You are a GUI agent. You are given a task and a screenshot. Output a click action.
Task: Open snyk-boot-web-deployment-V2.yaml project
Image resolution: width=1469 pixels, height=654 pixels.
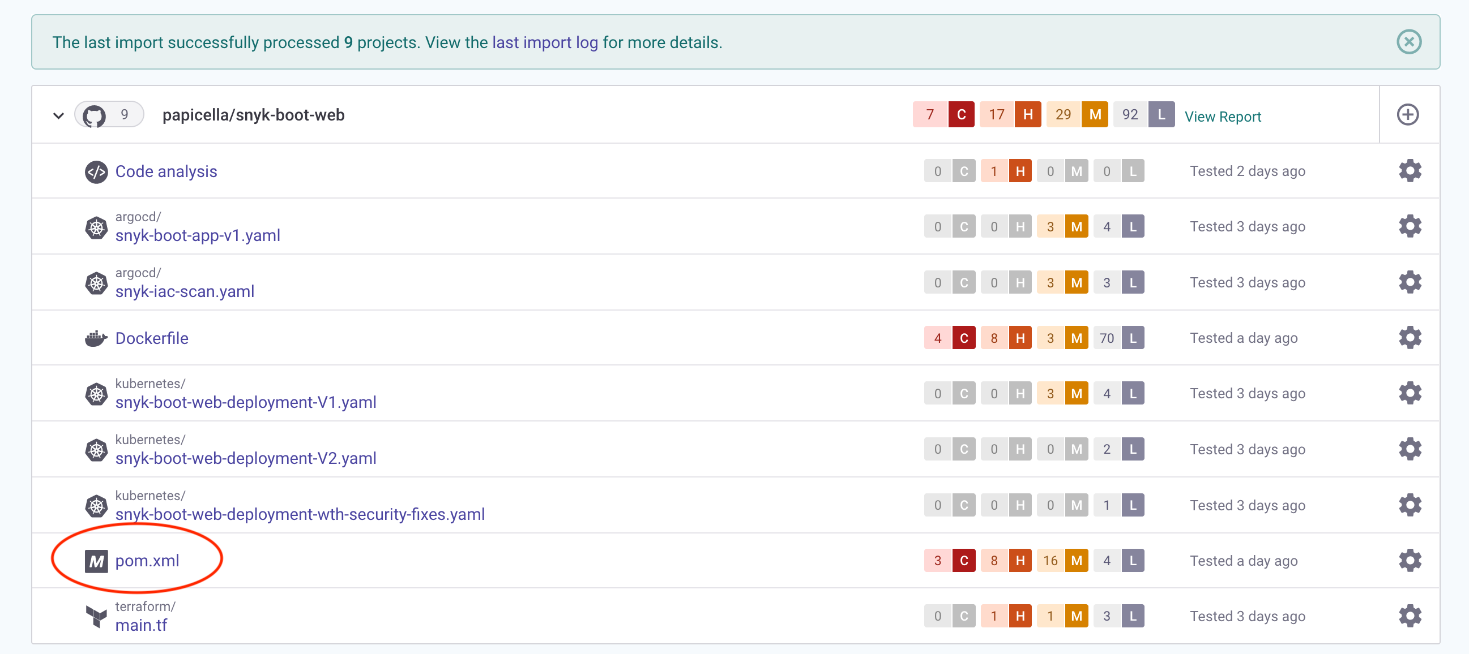click(245, 458)
